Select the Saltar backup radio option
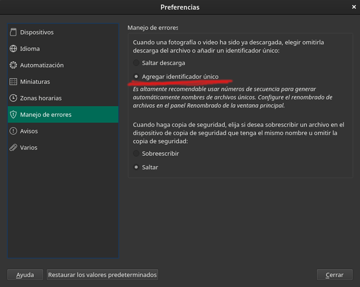The width and height of the screenshot is (360, 287). [x=136, y=167]
